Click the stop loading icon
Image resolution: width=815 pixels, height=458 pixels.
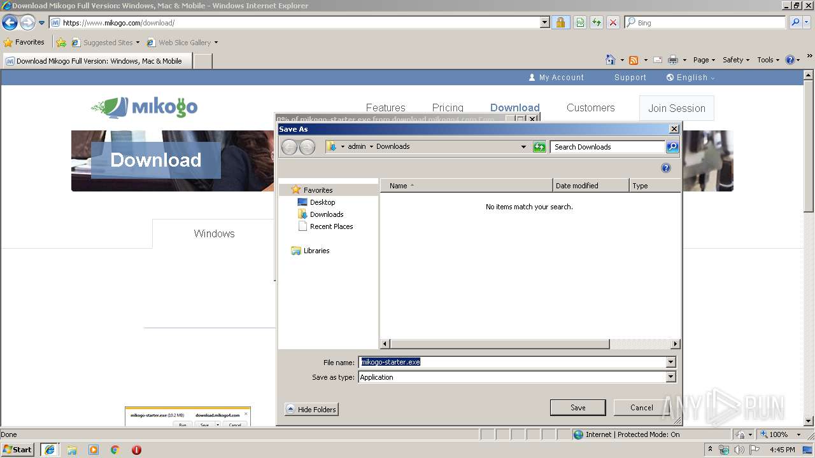[x=613, y=22]
